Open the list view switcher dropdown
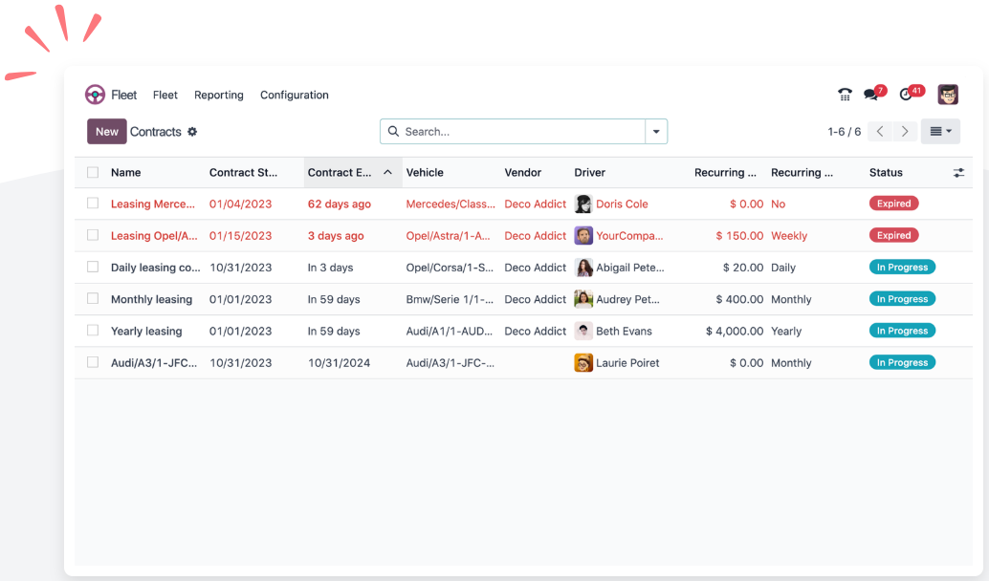Viewport: 989px width, 581px height. (x=940, y=132)
